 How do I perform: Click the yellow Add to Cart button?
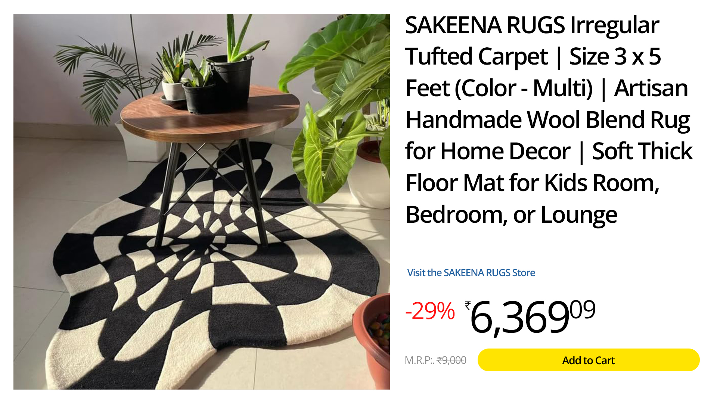[588, 360]
